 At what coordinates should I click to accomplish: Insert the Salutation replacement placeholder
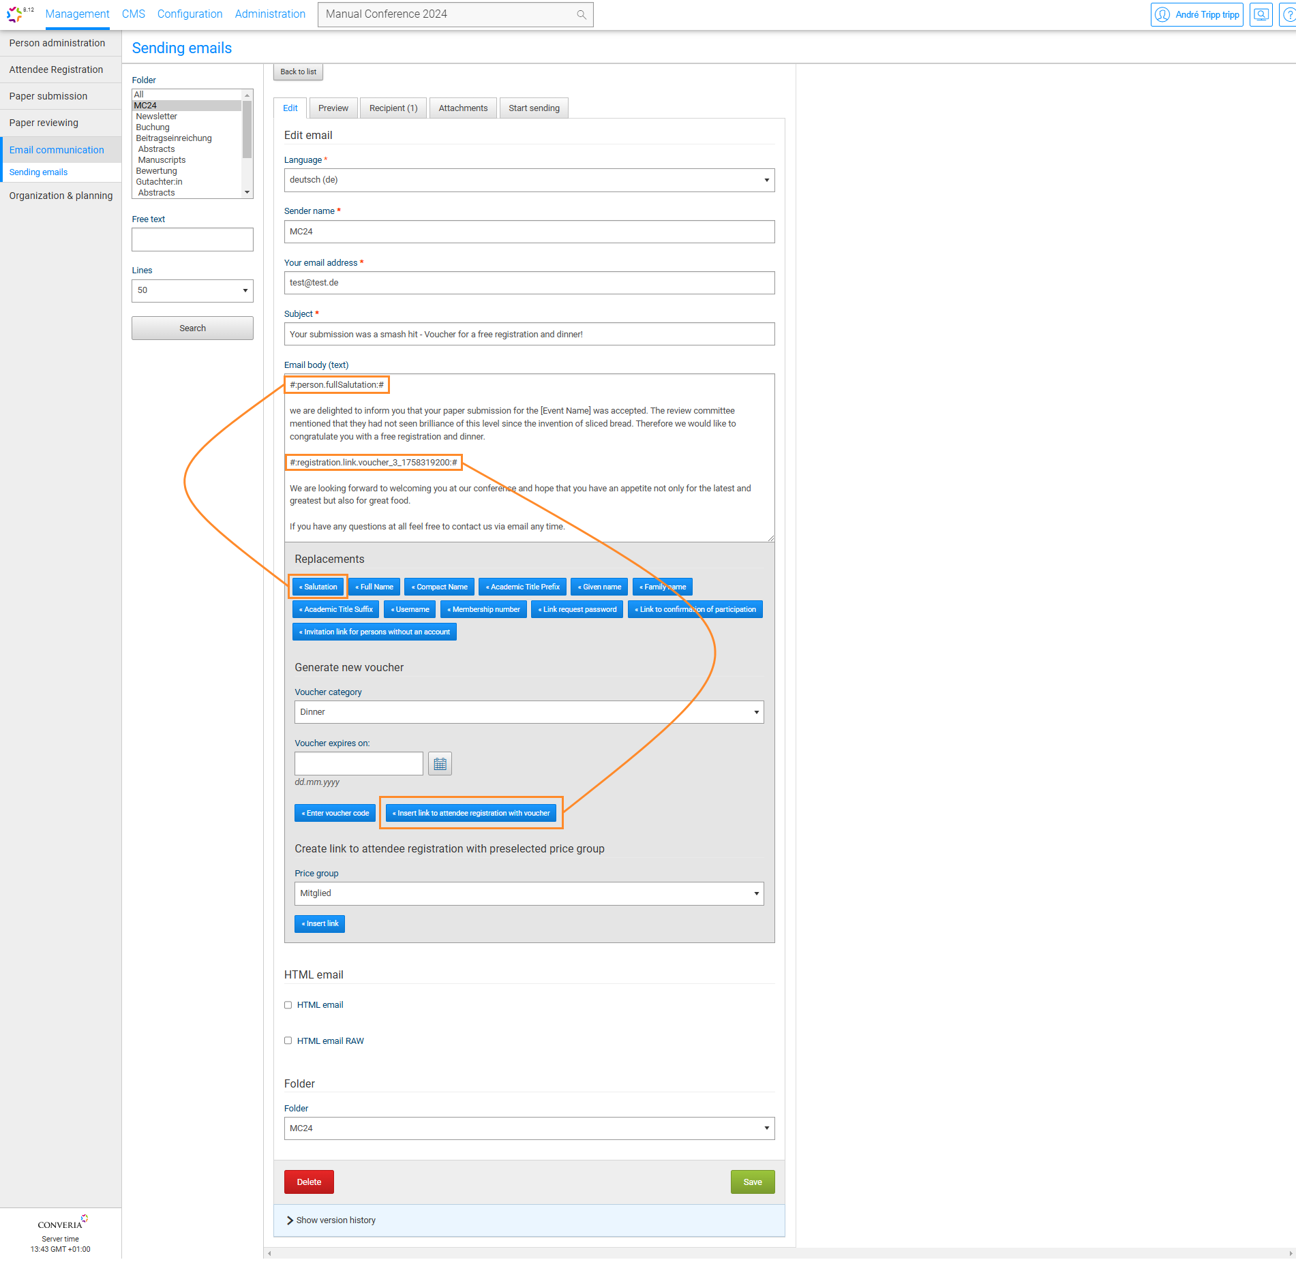tap(317, 586)
